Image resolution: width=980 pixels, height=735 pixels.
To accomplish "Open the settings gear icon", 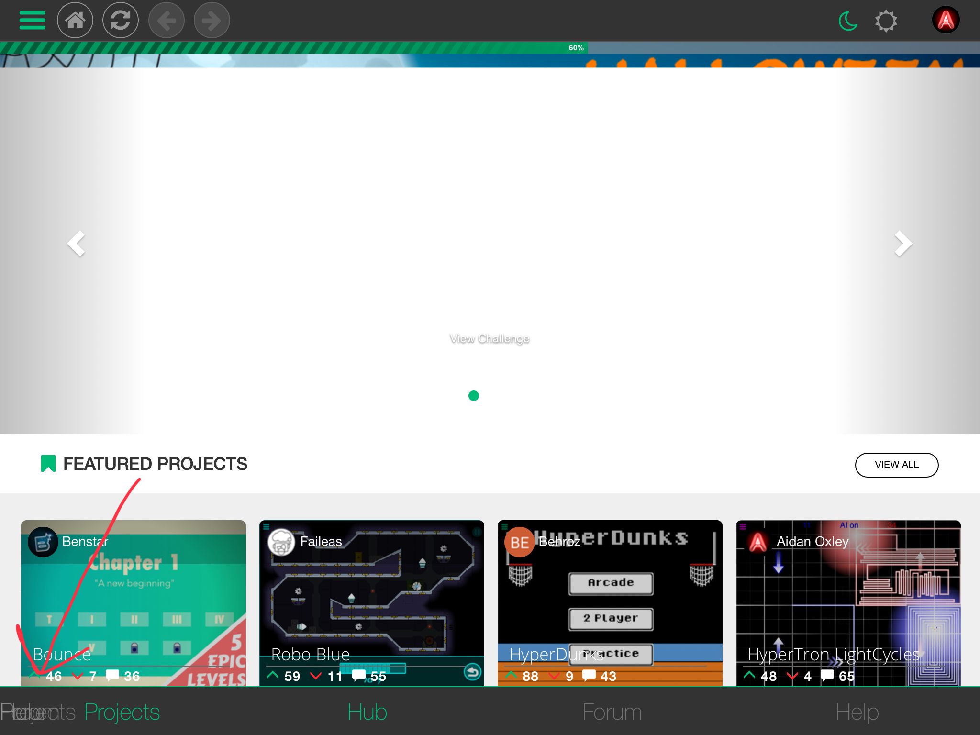I will 886,21.
